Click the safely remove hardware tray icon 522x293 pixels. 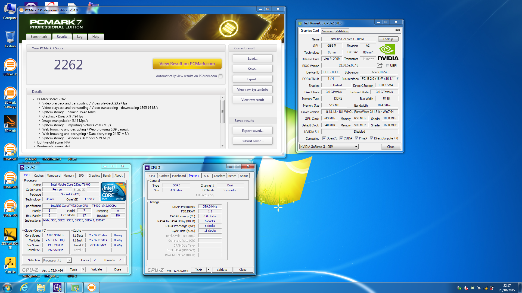[x=459, y=288]
